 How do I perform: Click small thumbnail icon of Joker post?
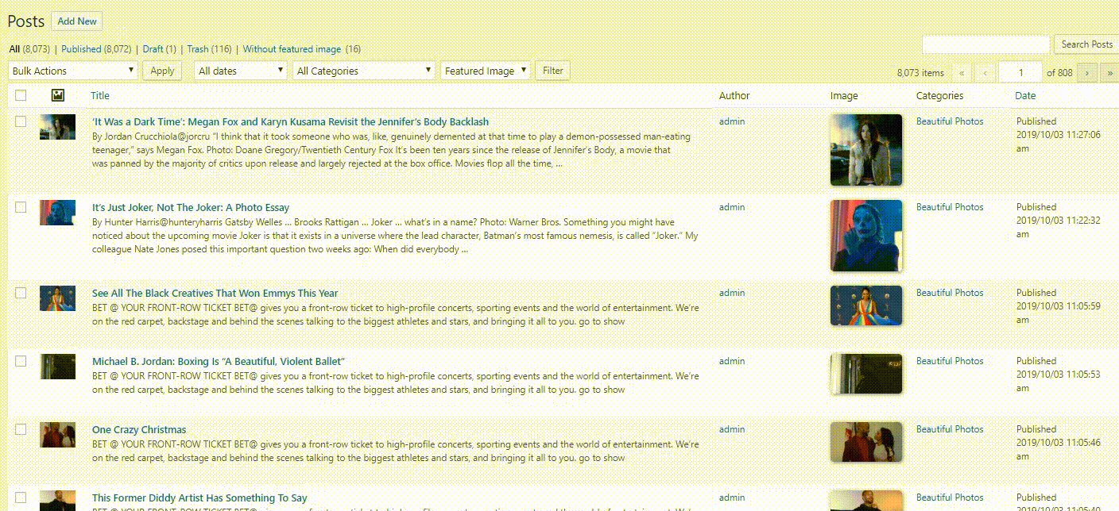(57, 213)
